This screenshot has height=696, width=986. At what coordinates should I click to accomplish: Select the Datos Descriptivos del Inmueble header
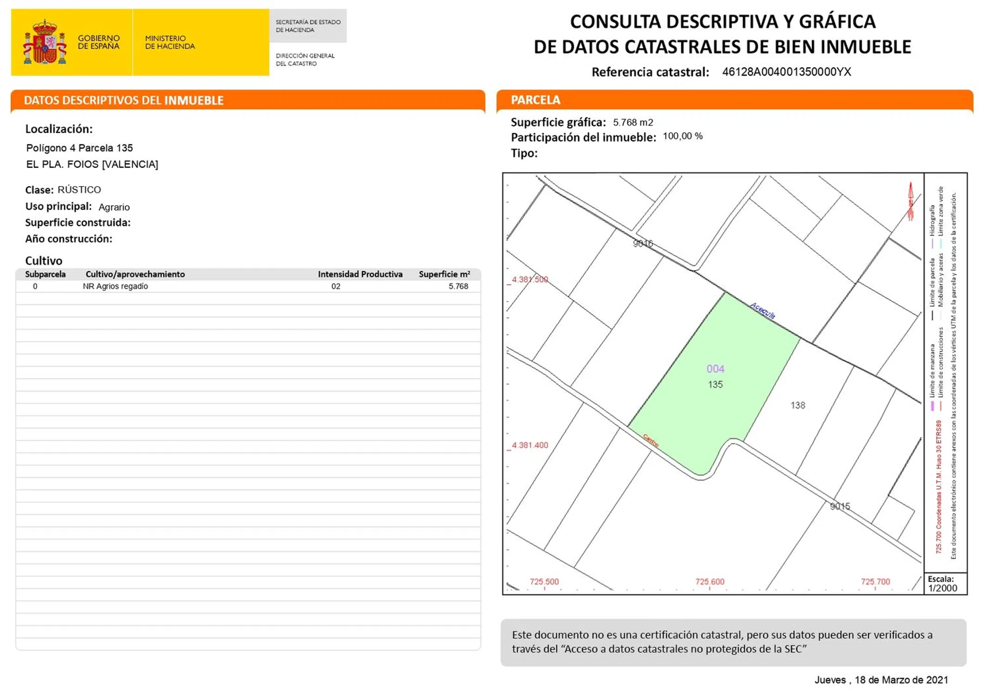123,100
